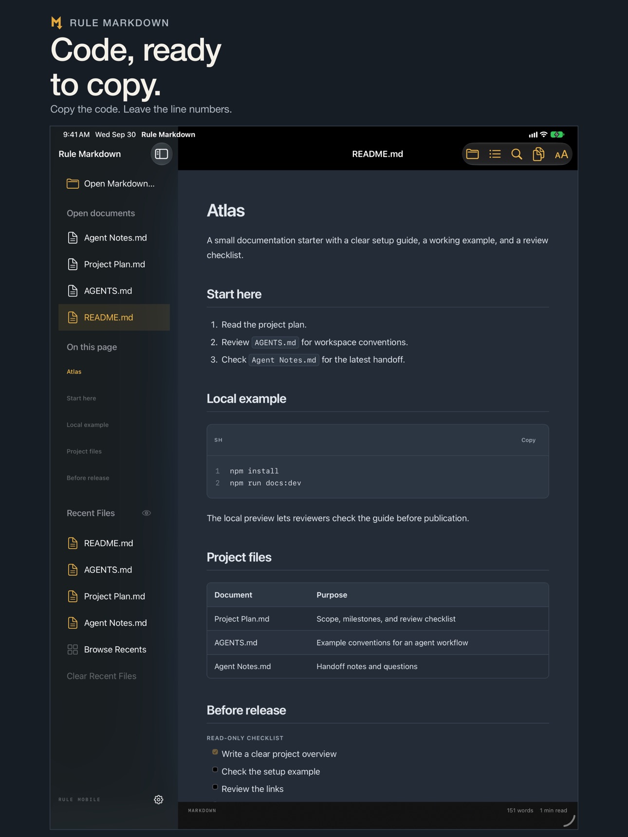Viewport: 628px width, 837px height.
Task: Copy document with the pages icon
Action: click(x=538, y=154)
